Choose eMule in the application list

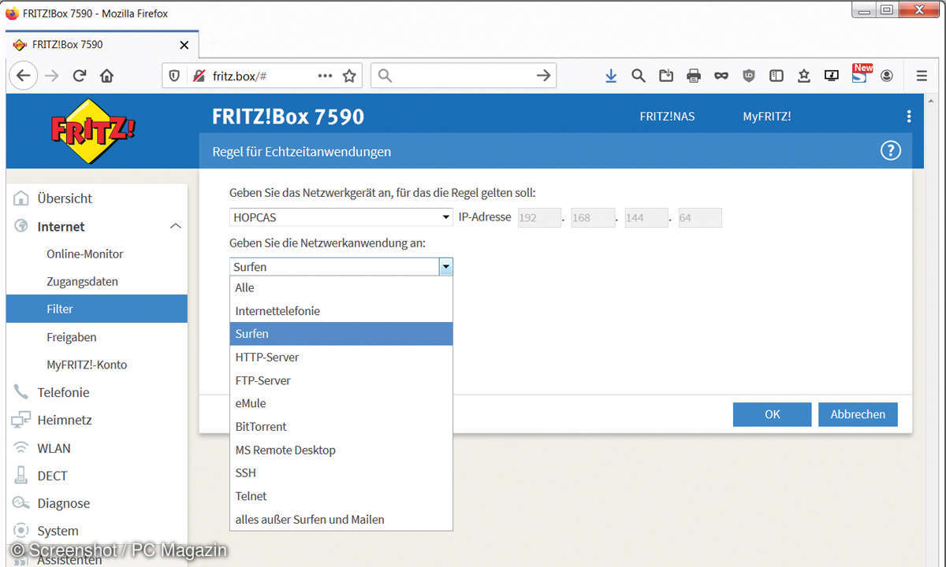[341, 403]
